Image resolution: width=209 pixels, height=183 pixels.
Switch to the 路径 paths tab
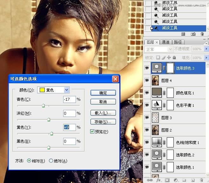(178, 42)
